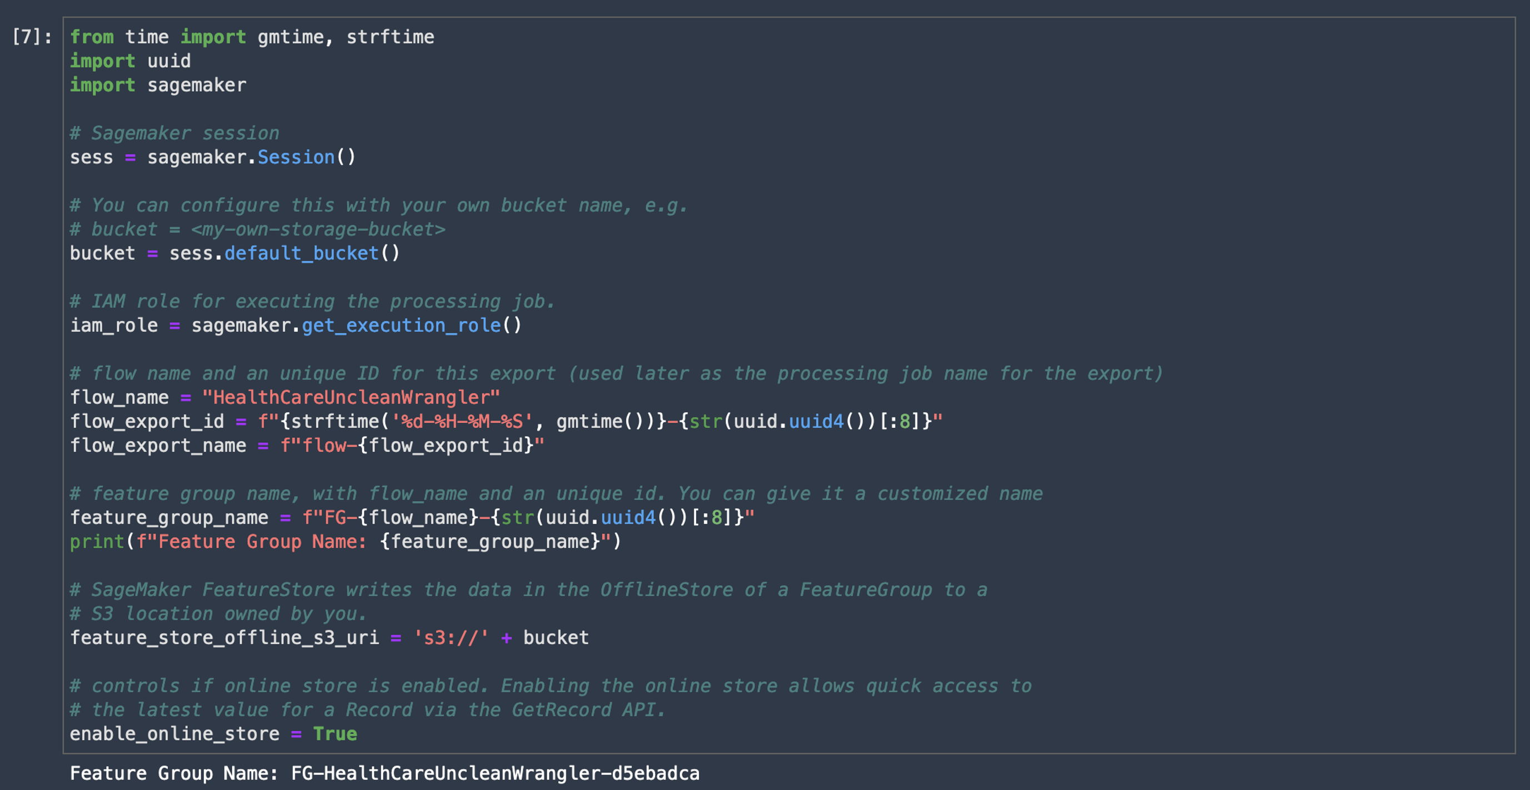
Task: Click the 'flow_export_name' assignment line
Action: pyautogui.click(x=307, y=446)
